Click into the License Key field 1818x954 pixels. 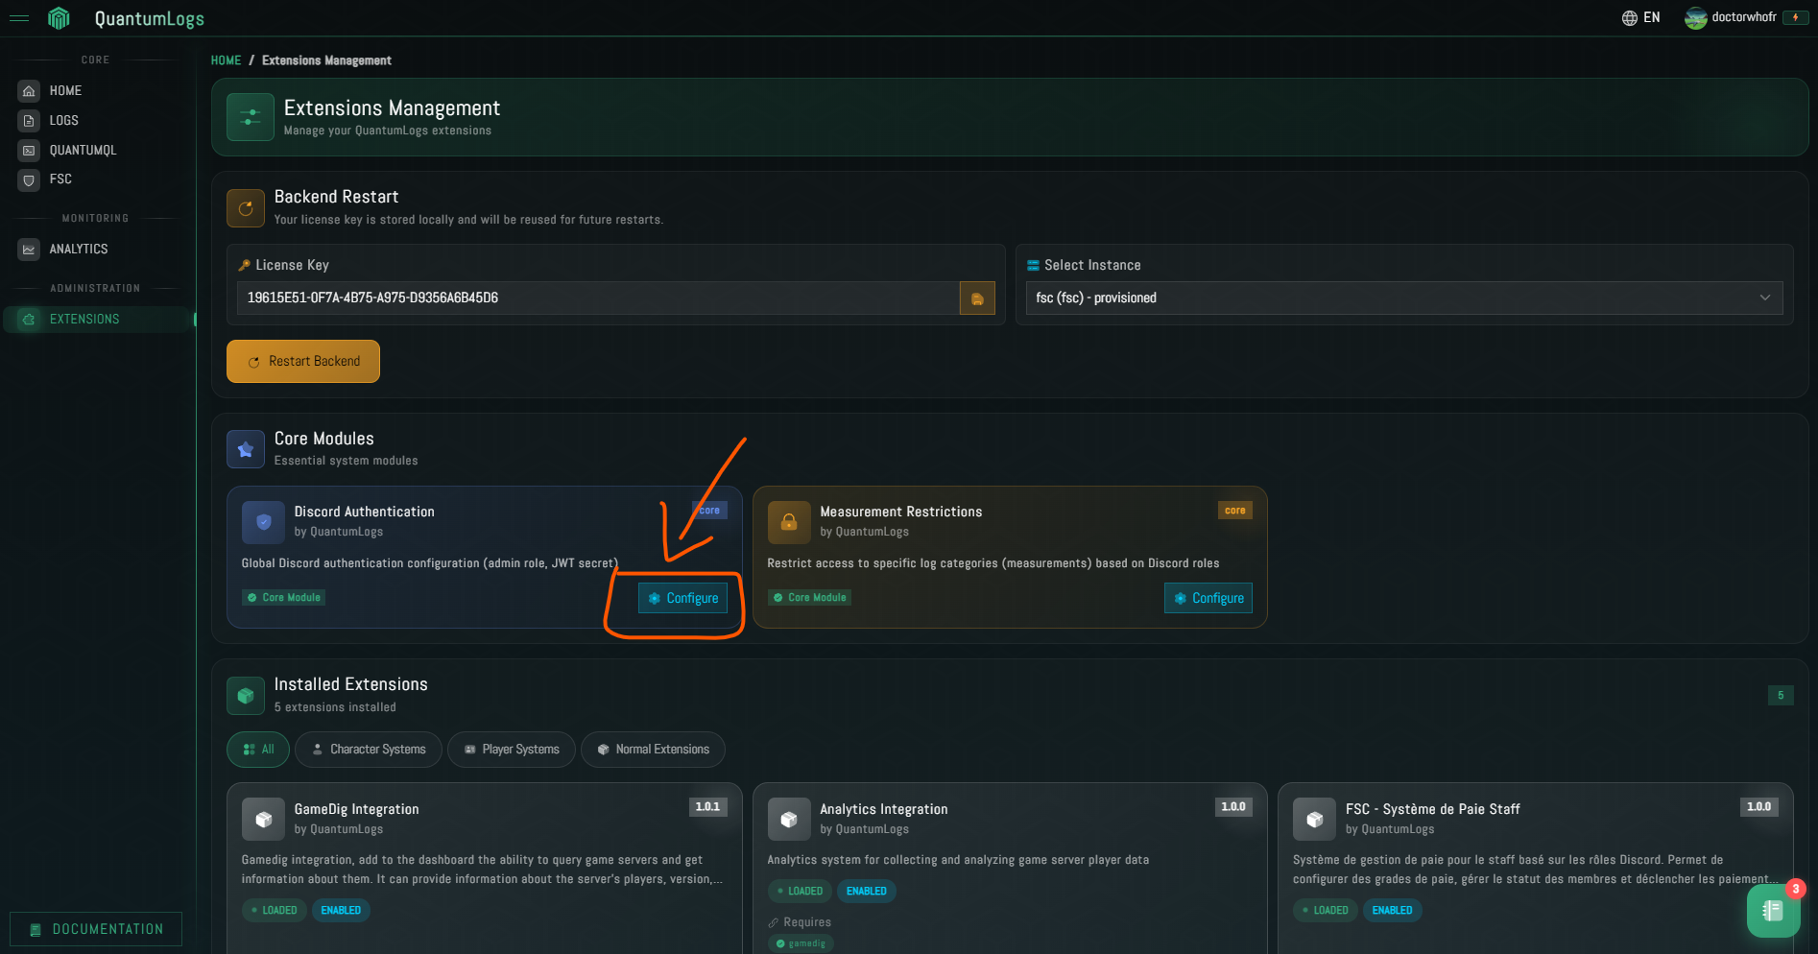tap(598, 298)
